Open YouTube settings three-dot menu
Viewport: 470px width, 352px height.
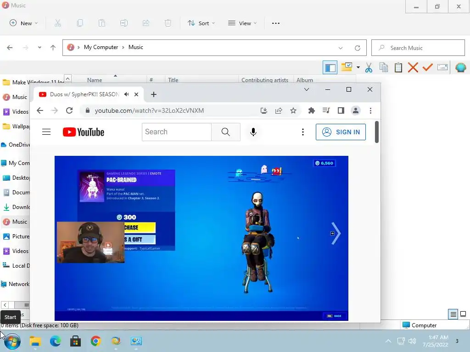(303, 132)
